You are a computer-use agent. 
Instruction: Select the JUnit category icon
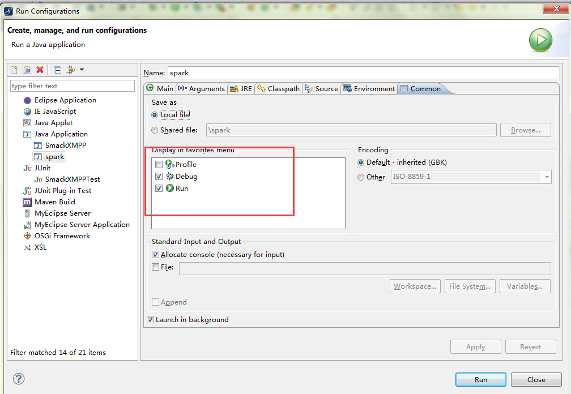[27, 168]
